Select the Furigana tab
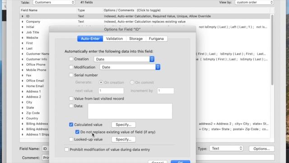The image size is (289, 163). (156, 38)
